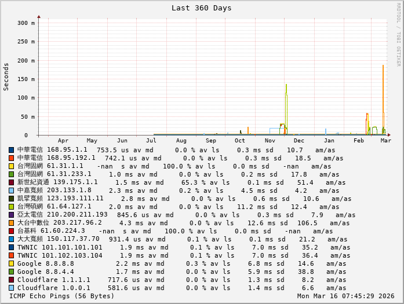Click the orange swatch for 大台中數位
This screenshot has width=404, height=304.
point(12,223)
